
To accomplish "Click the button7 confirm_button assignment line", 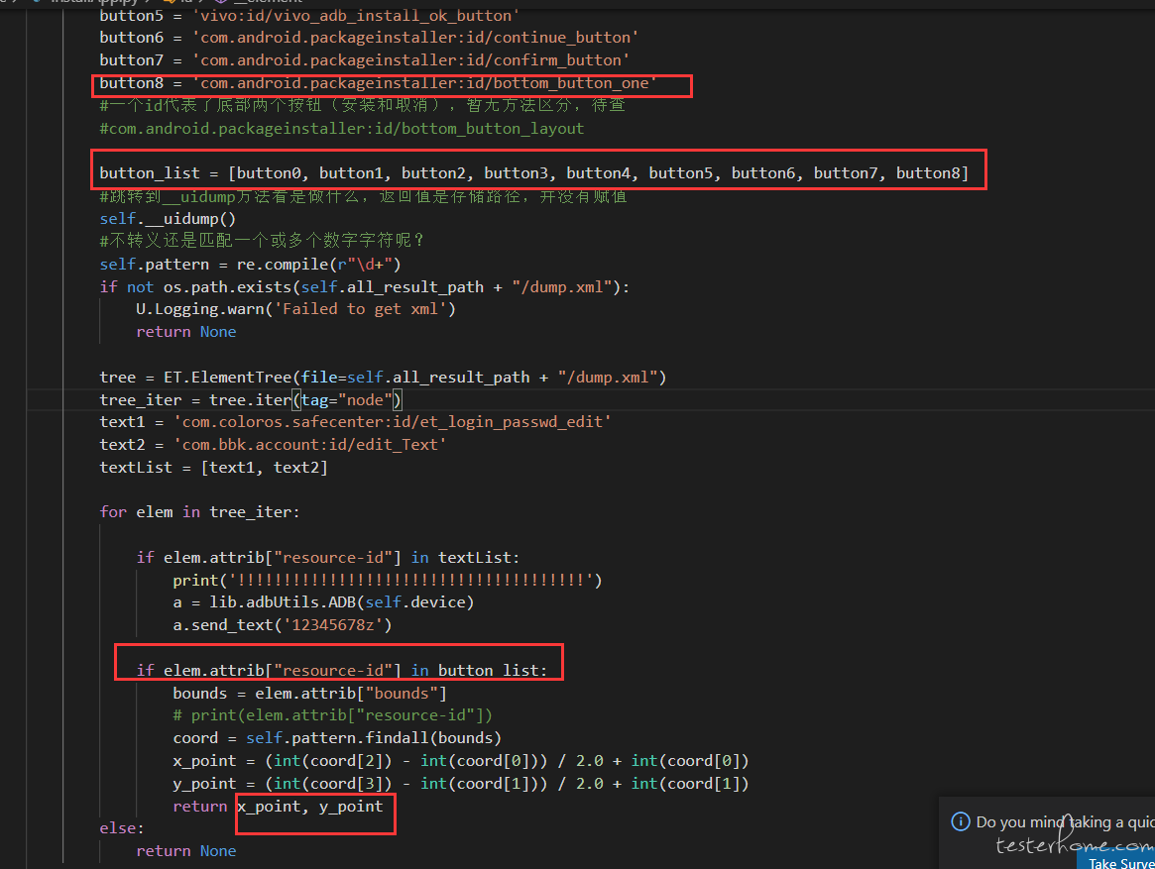I will click(364, 60).
